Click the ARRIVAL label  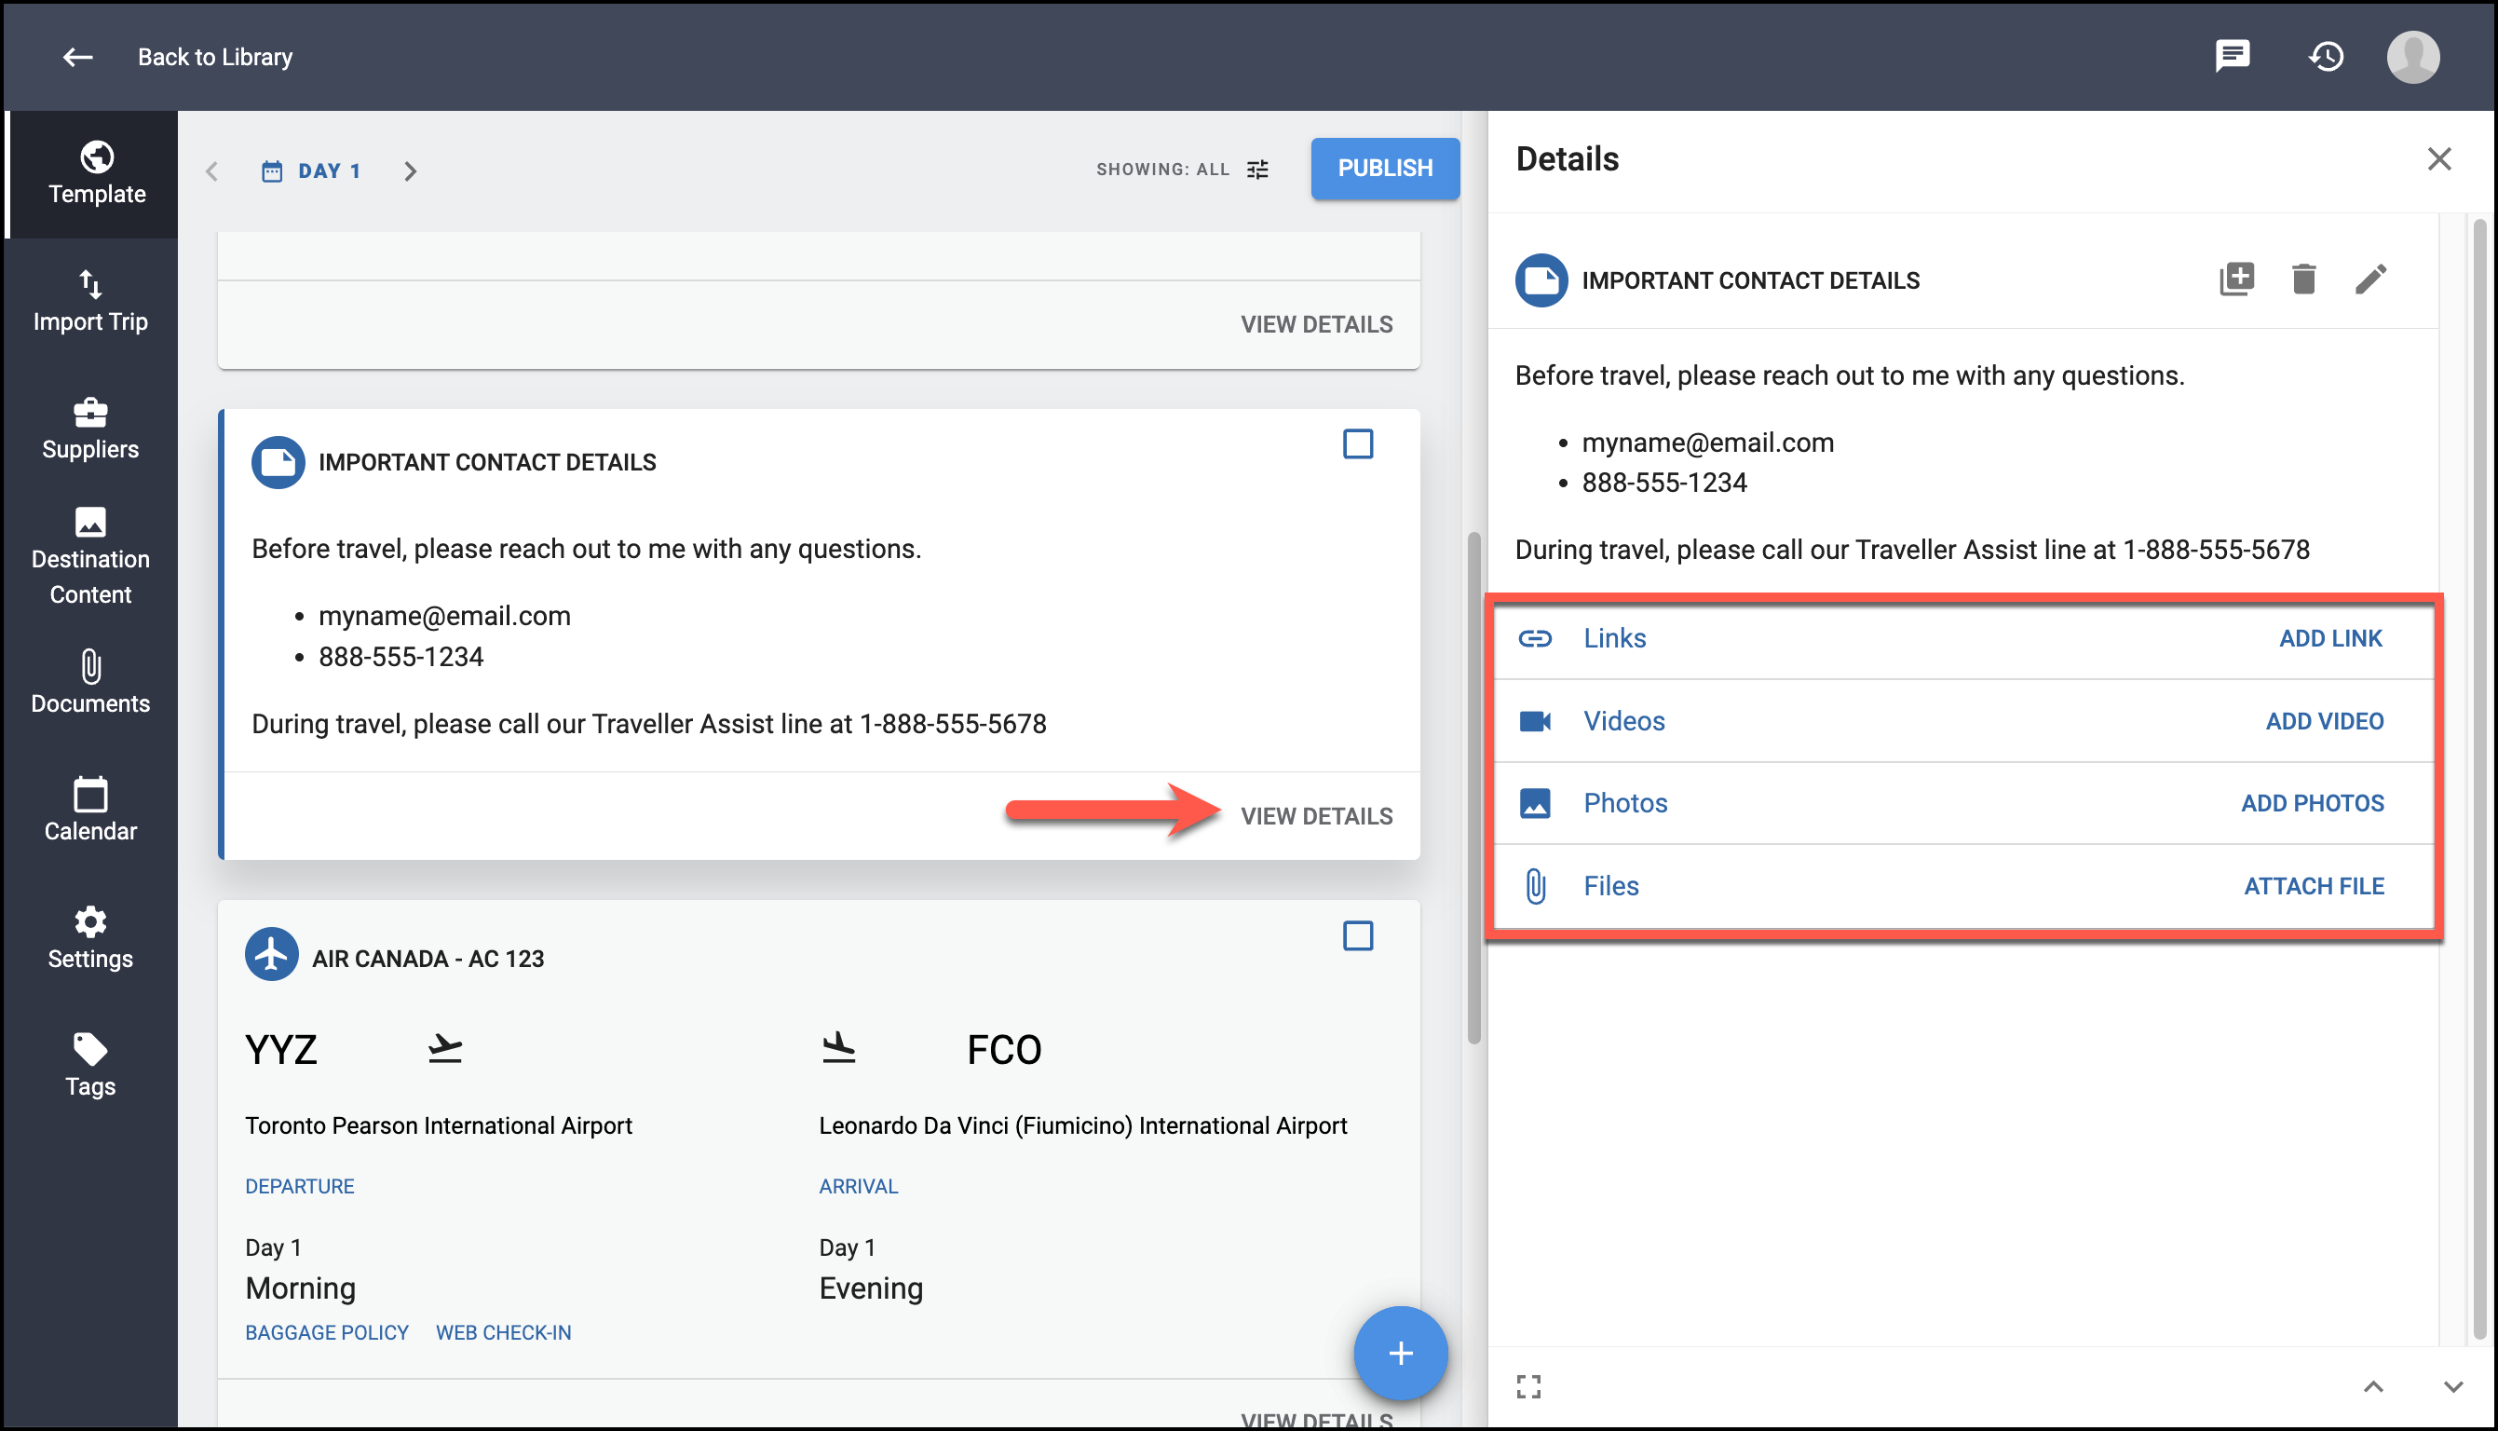click(x=859, y=1186)
